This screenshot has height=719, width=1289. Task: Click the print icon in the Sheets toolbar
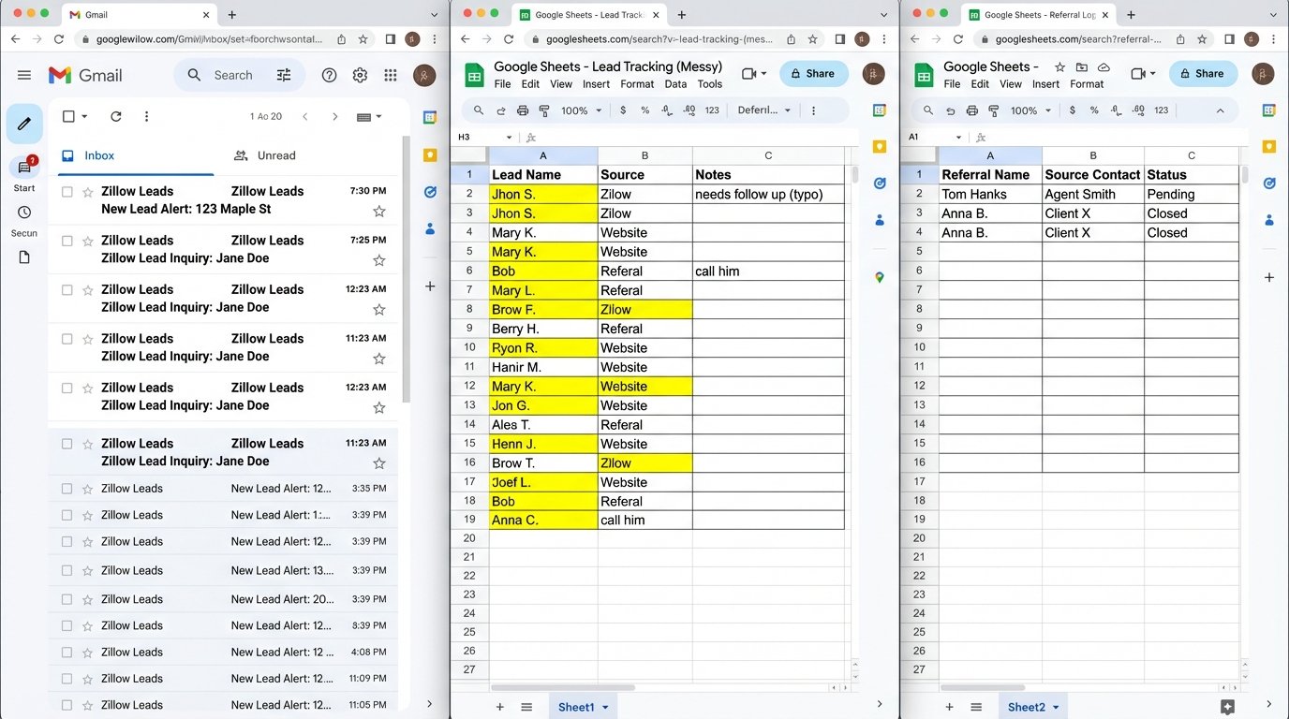522,110
